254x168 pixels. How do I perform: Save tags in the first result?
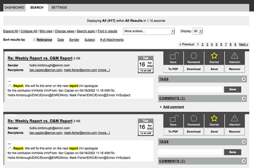232,89
